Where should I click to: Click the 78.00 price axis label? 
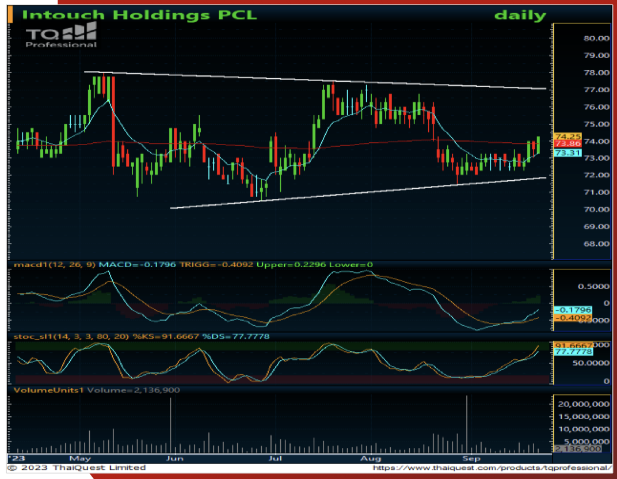click(596, 73)
